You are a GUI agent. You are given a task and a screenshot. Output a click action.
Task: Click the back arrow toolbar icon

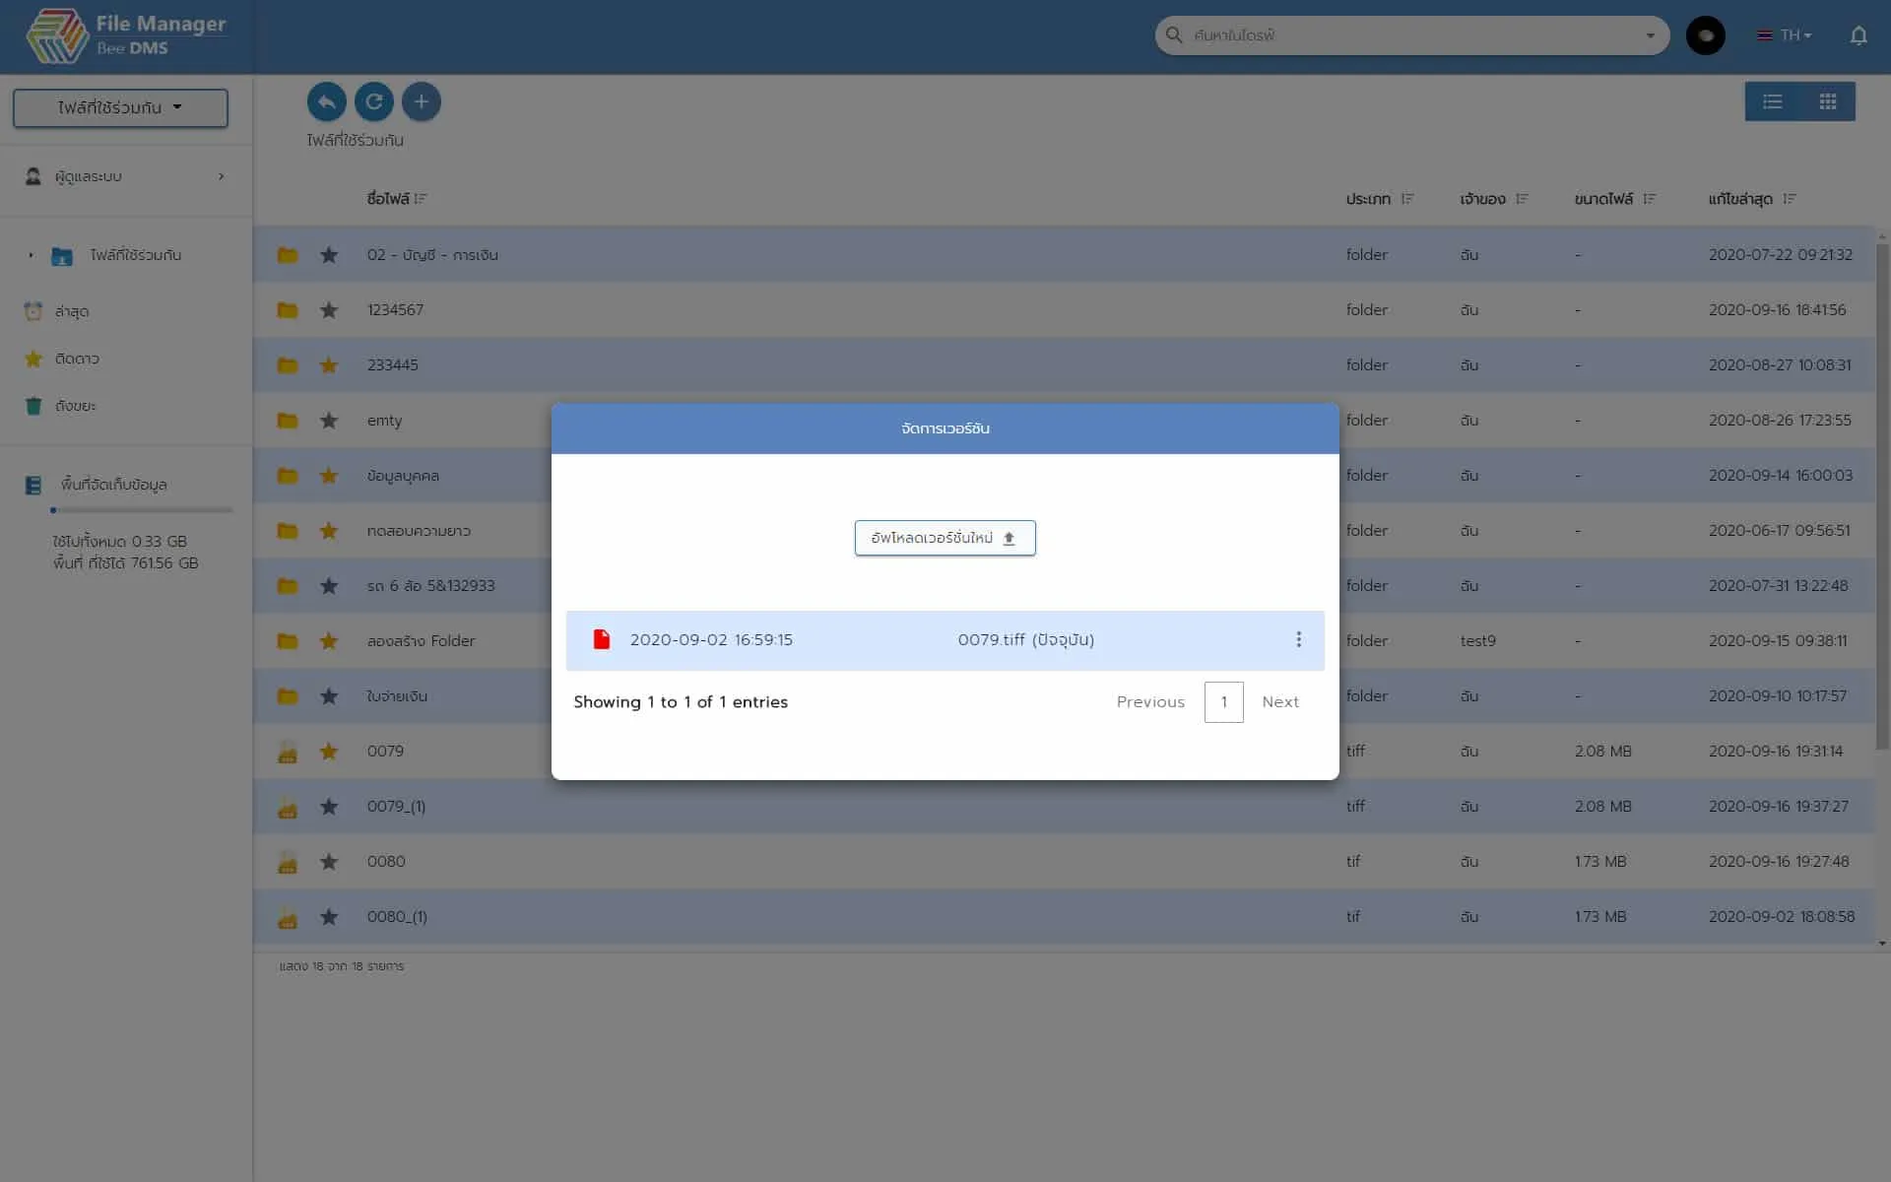tap(327, 101)
